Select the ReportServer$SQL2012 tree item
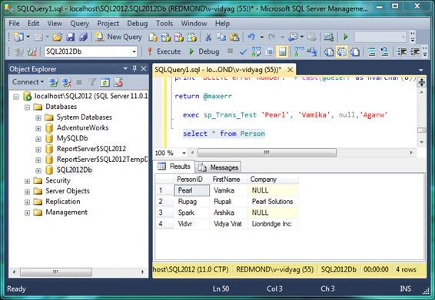The image size is (435, 300). [91, 149]
